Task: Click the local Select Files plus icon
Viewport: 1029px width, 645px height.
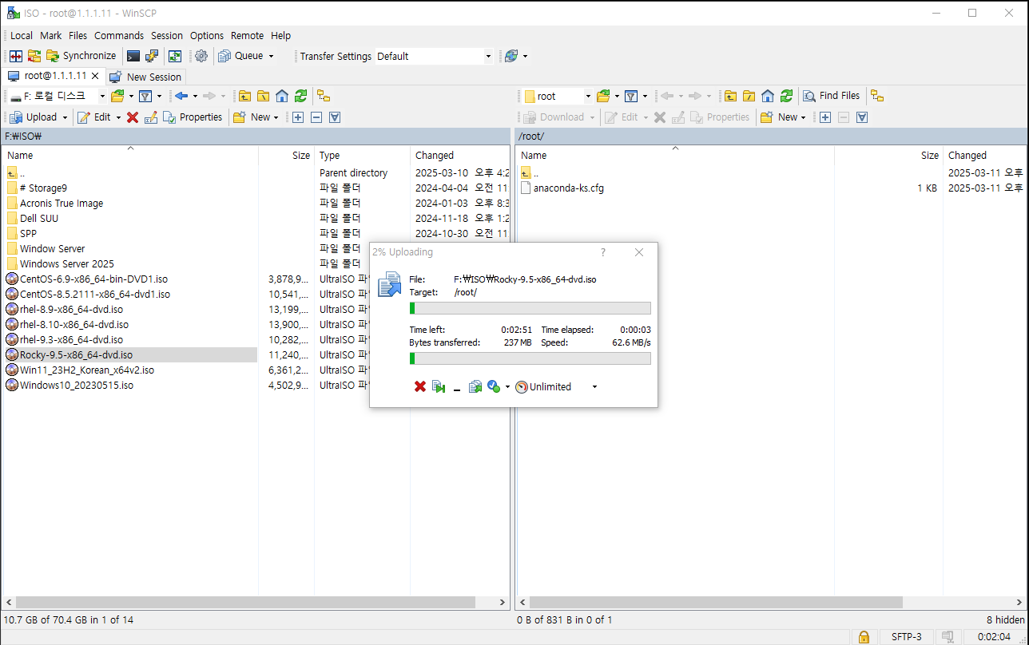Action: (x=298, y=117)
